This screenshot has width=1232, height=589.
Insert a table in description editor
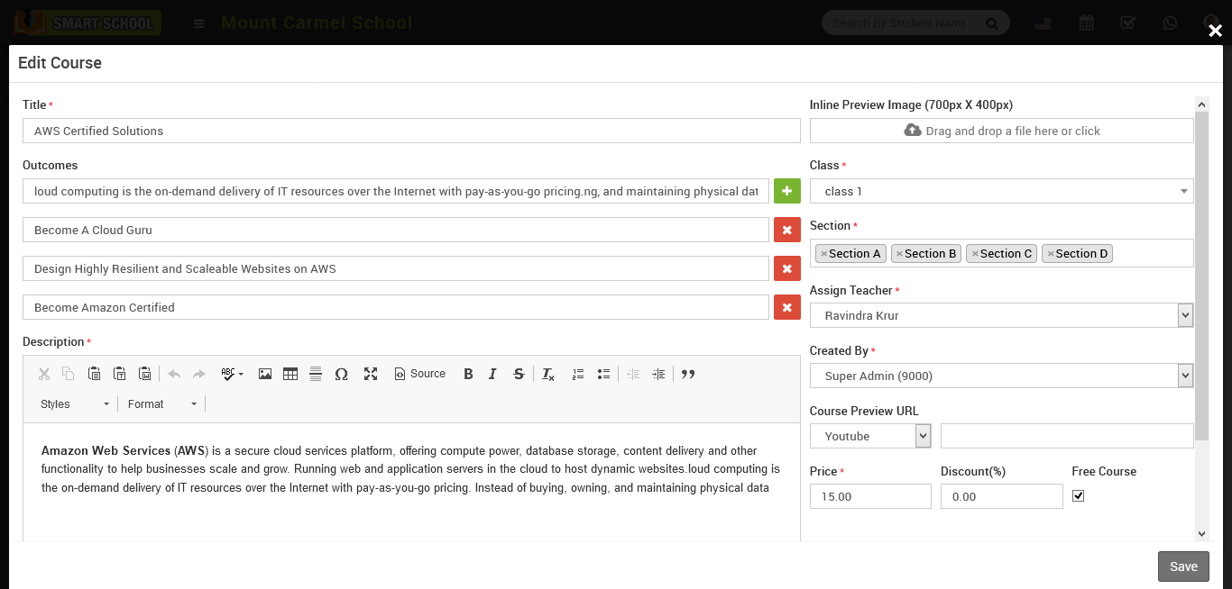[290, 374]
